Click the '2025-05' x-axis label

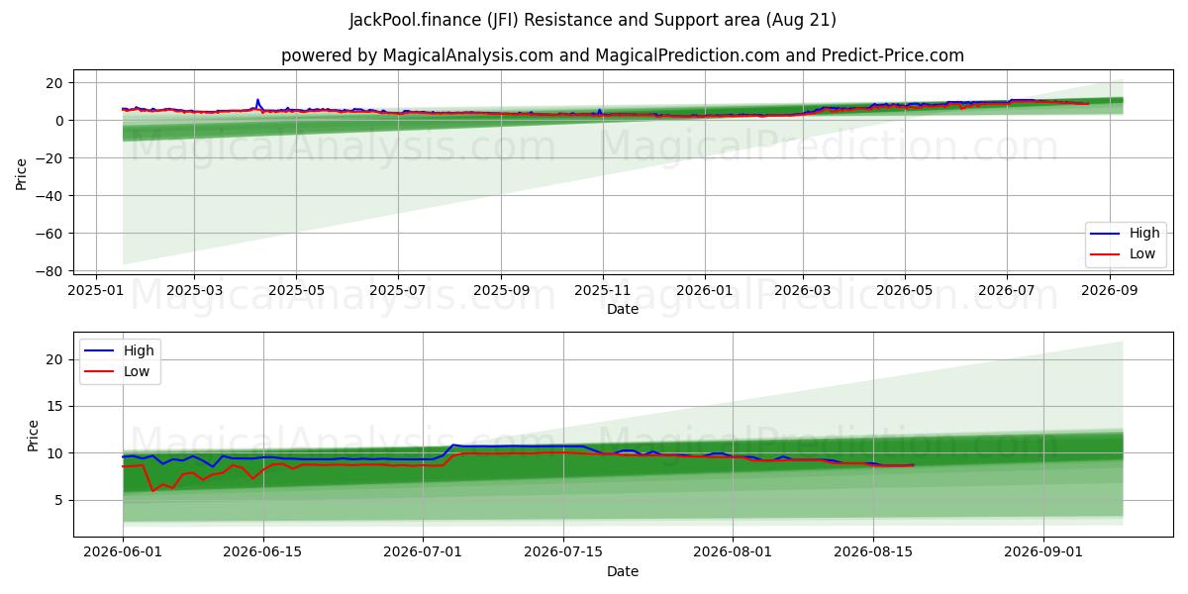296,290
